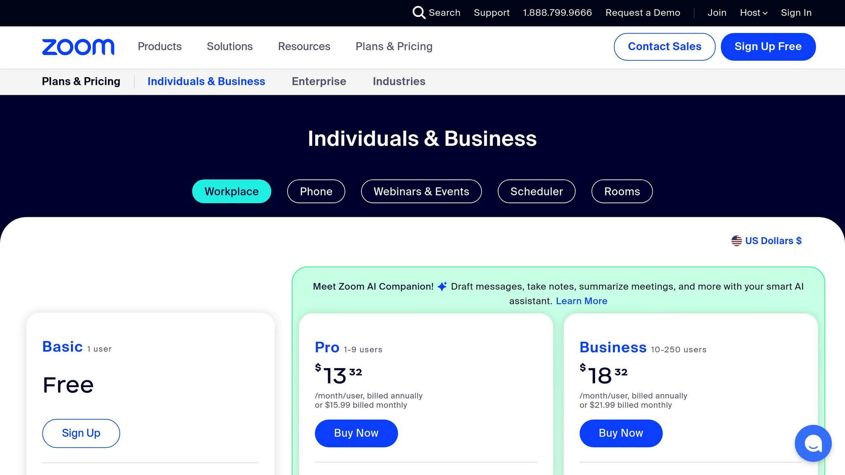Open the chat bubble widget
This screenshot has width=845, height=475.
point(813,444)
